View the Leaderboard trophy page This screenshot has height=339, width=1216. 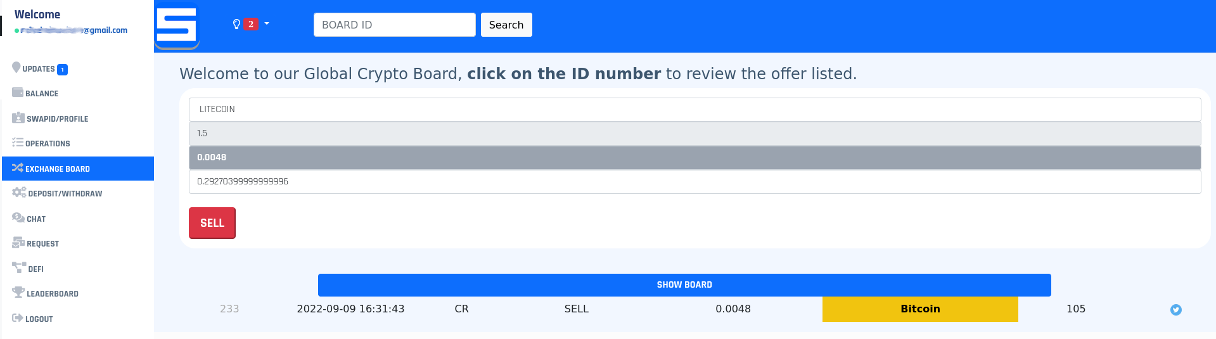coord(45,293)
